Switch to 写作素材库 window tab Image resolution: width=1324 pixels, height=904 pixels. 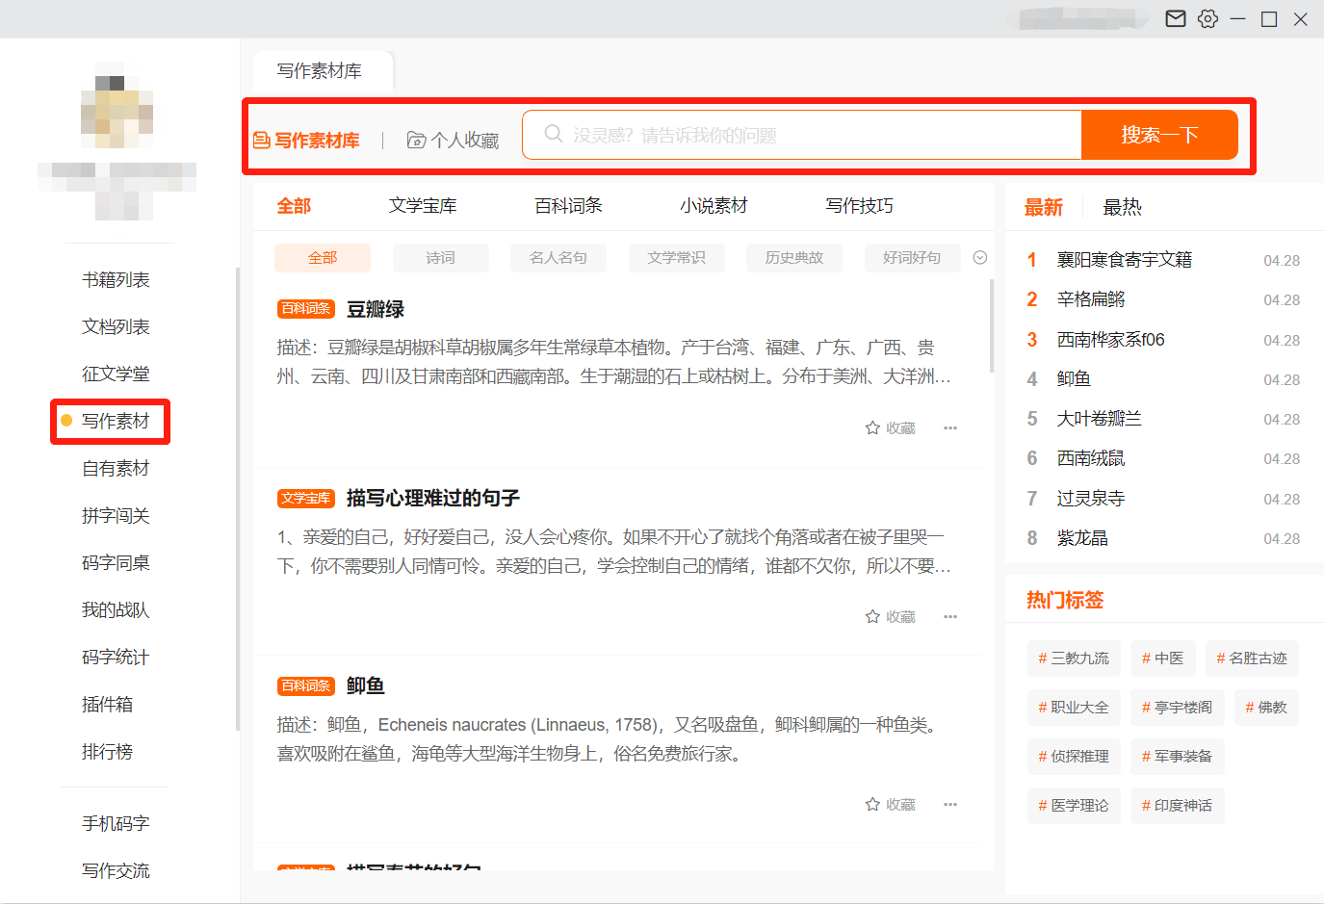[x=323, y=71]
